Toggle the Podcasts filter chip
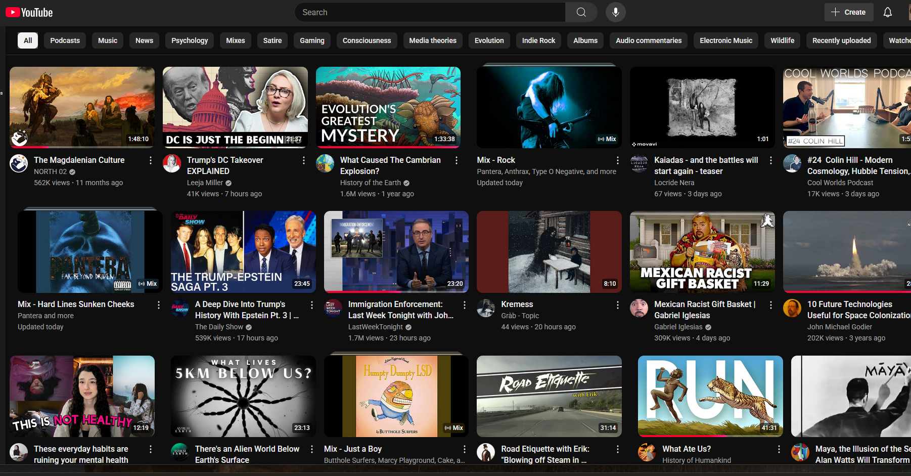 click(65, 40)
